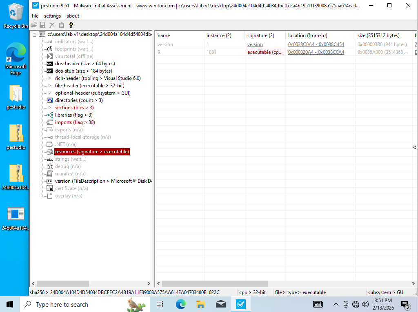Click the footprints tree icon

[50, 49]
